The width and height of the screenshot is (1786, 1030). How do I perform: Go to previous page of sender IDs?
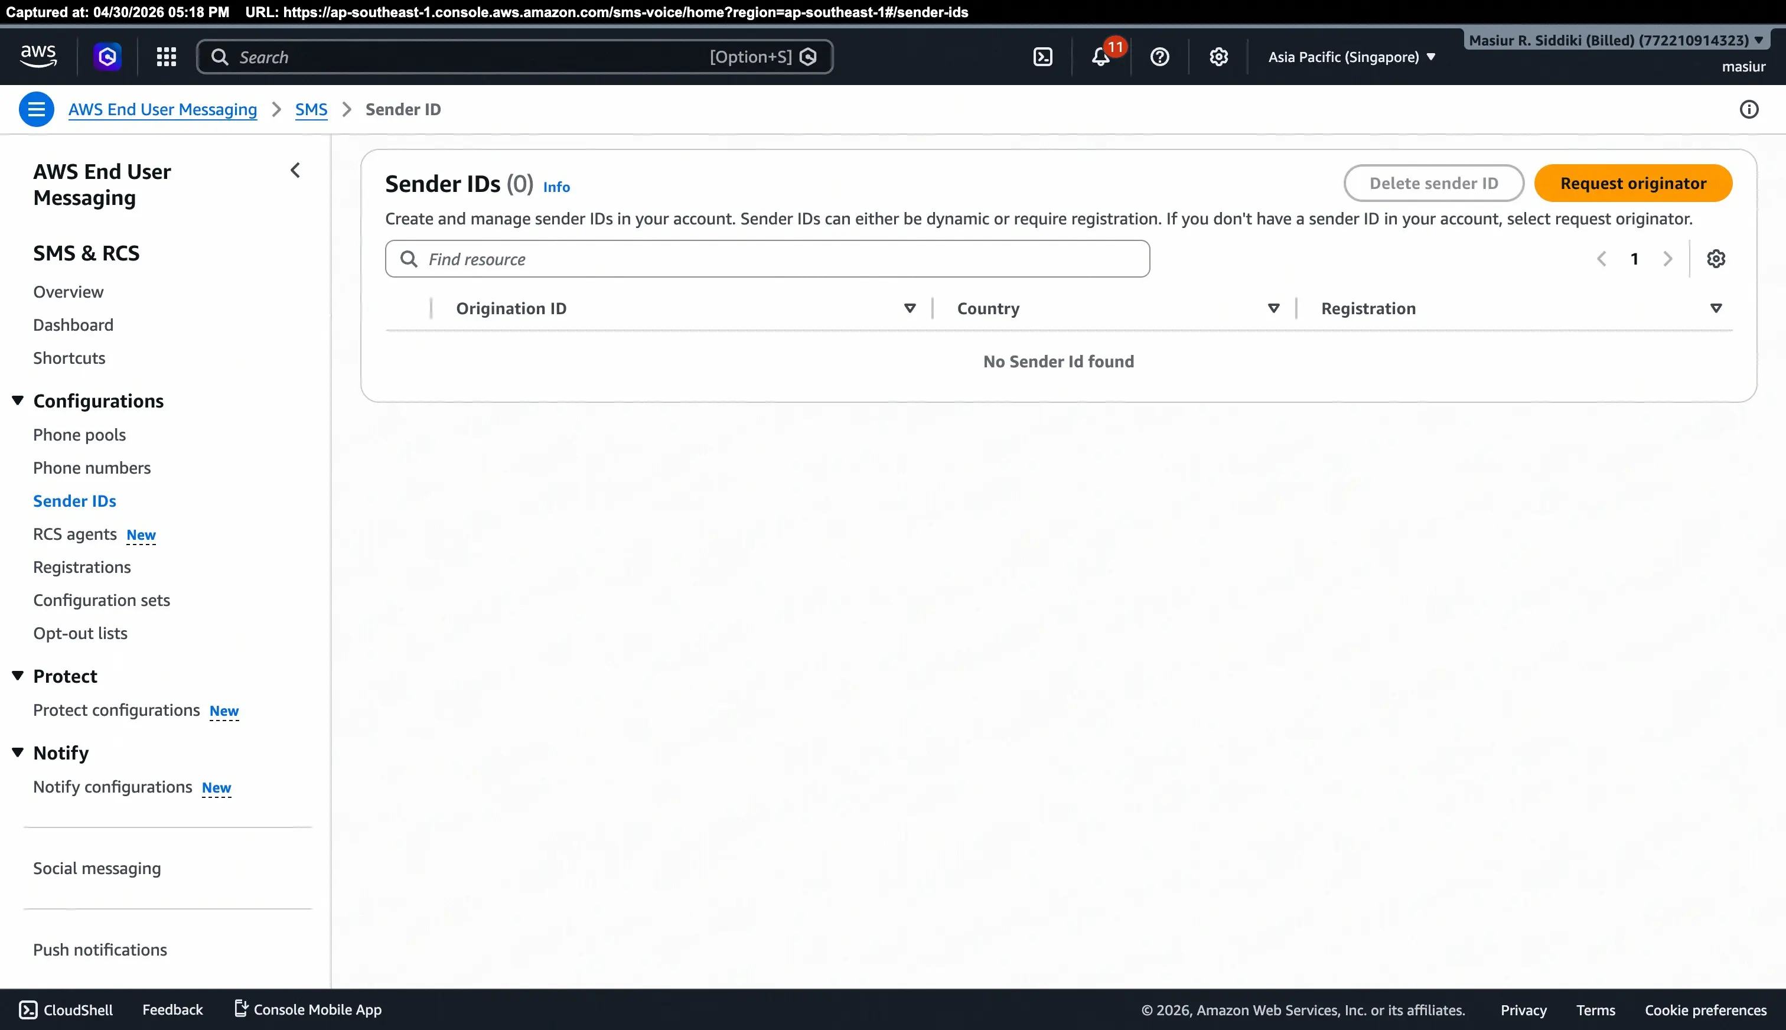pos(1602,259)
